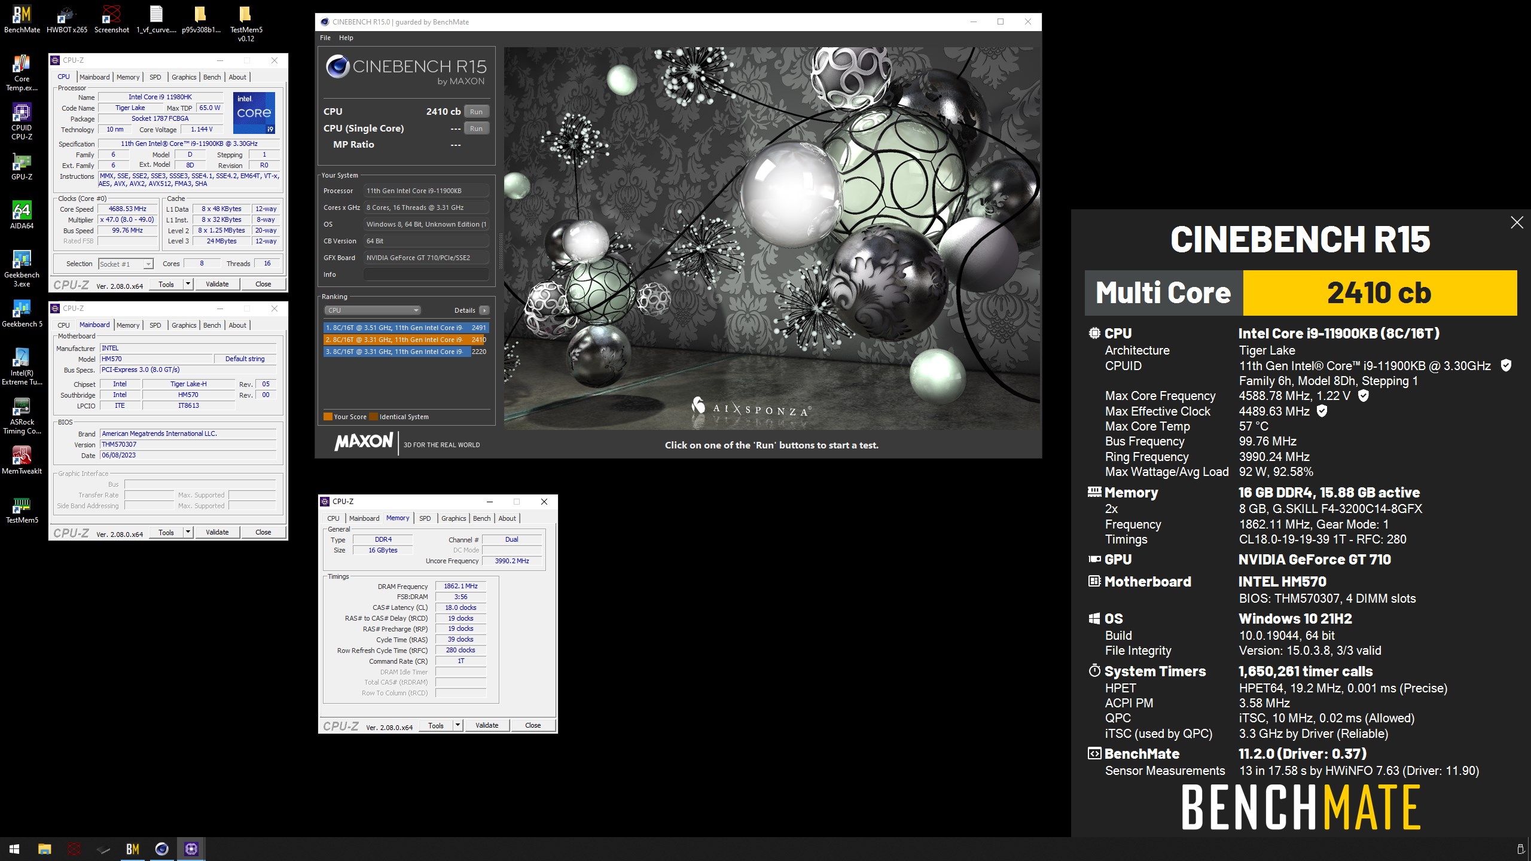Click the Cinebench rendered scene image

(x=772, y=238)
